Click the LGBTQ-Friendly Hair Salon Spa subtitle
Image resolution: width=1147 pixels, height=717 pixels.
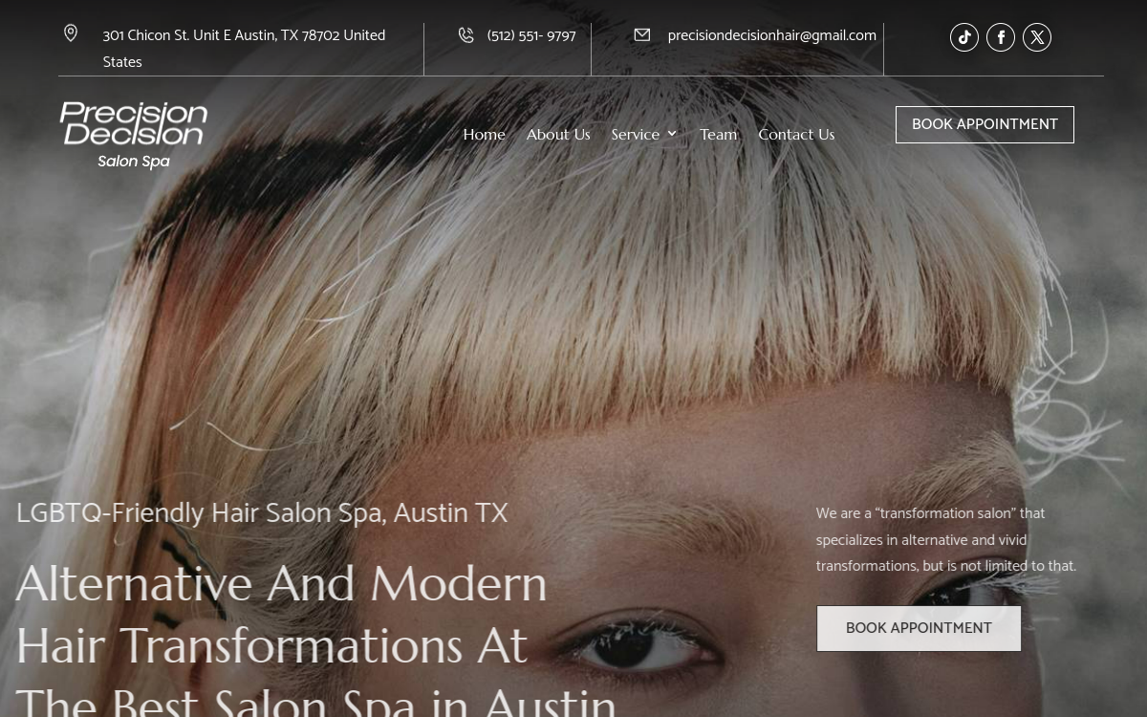pyautogui.click(x=262, y=512)
